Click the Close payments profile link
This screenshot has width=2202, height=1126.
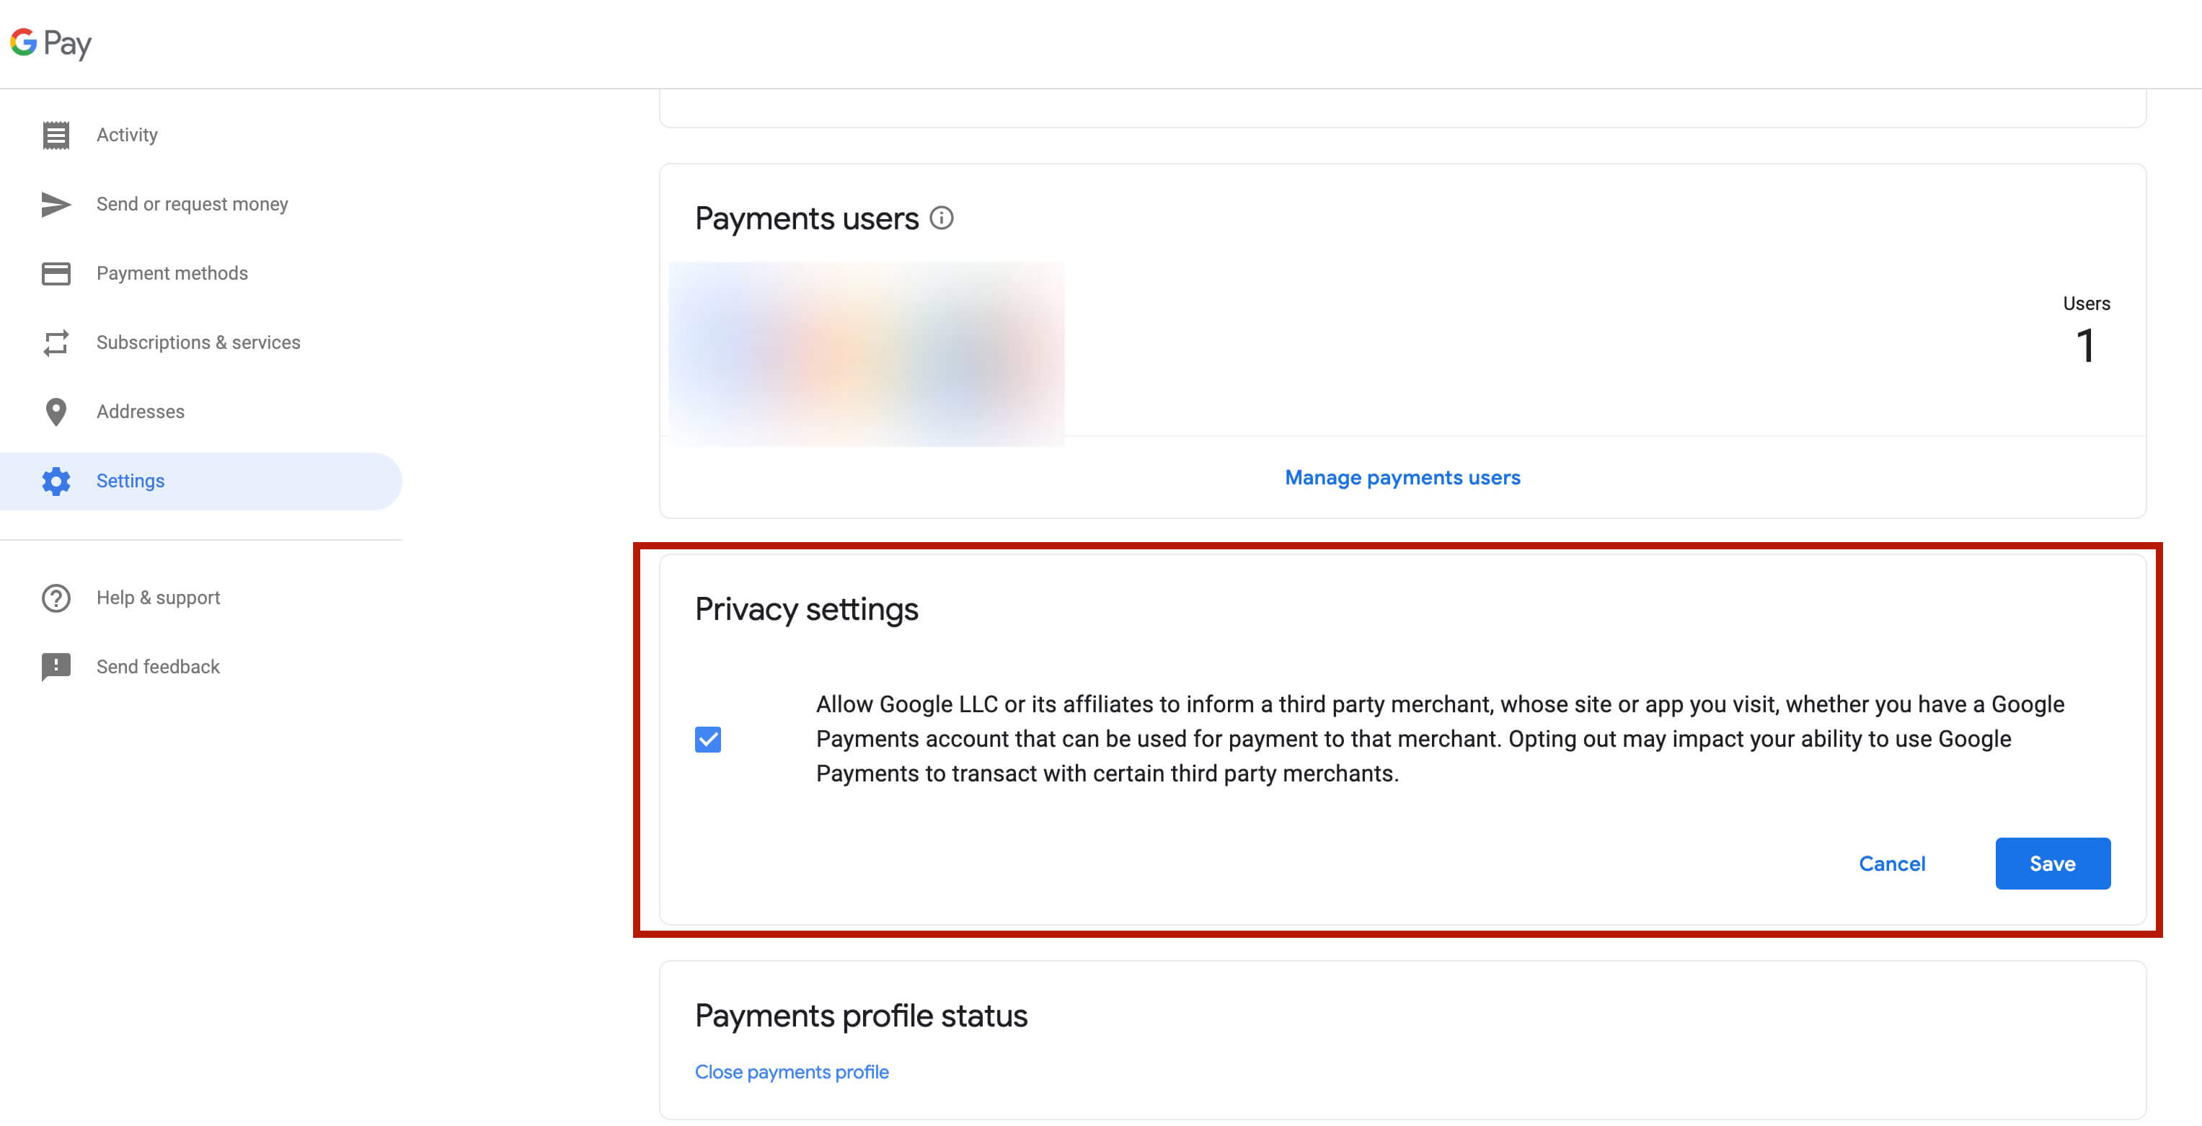click(x=792, y=1072)
